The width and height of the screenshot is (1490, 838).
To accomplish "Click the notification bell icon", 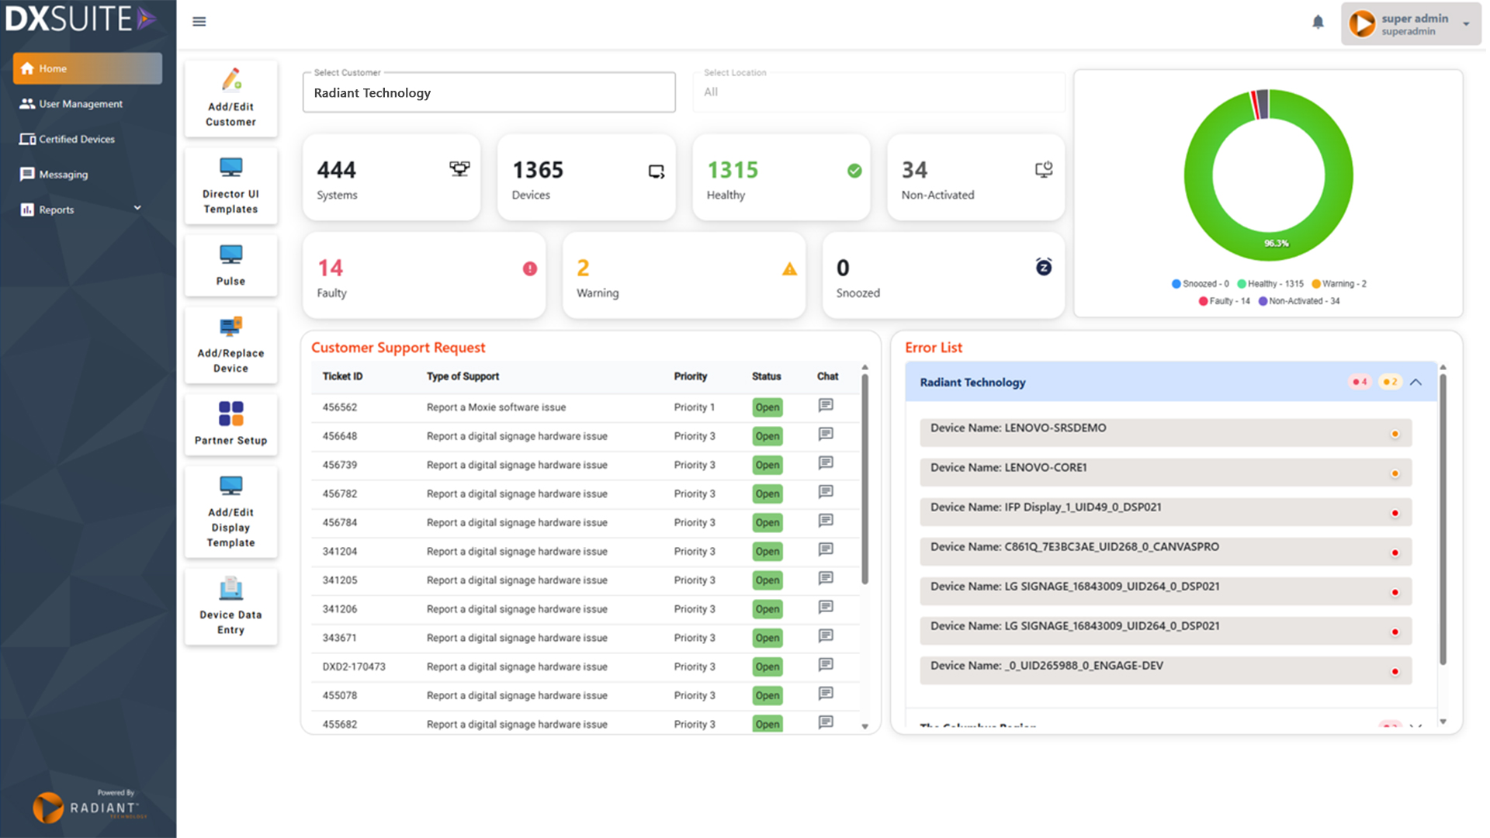I will [x=1318, y=23].
